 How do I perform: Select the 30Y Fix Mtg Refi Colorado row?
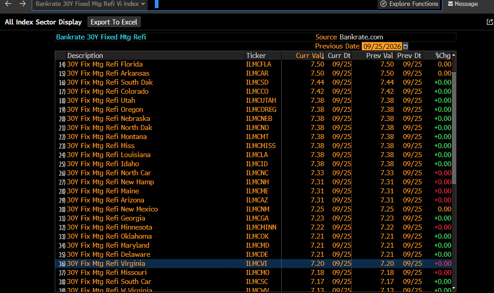[254, 91]
